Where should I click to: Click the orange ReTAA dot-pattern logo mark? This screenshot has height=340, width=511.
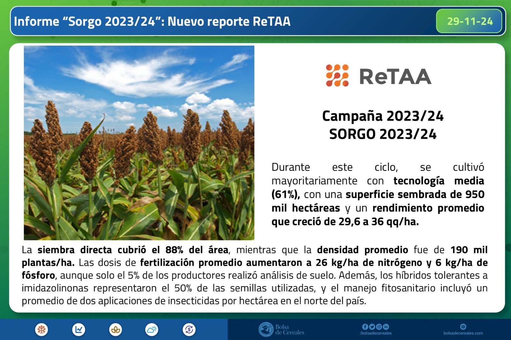(337, 76)
